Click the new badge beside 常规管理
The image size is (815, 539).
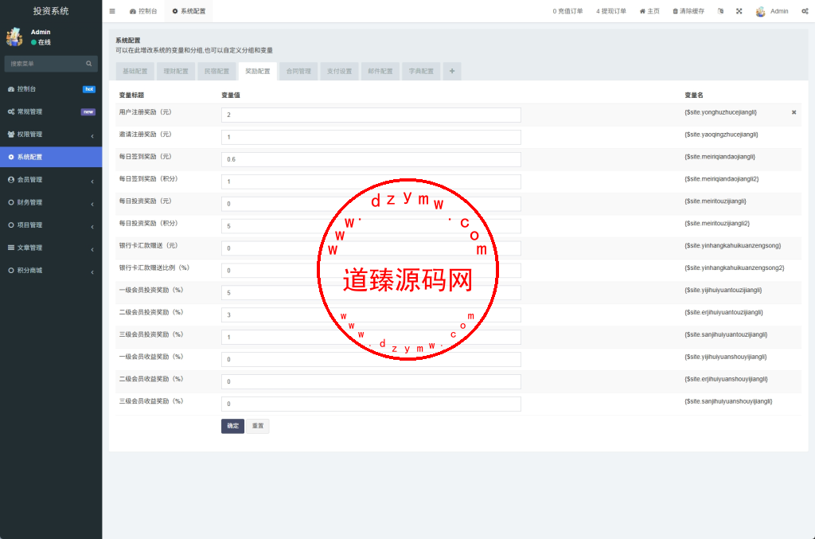point(88,111)
